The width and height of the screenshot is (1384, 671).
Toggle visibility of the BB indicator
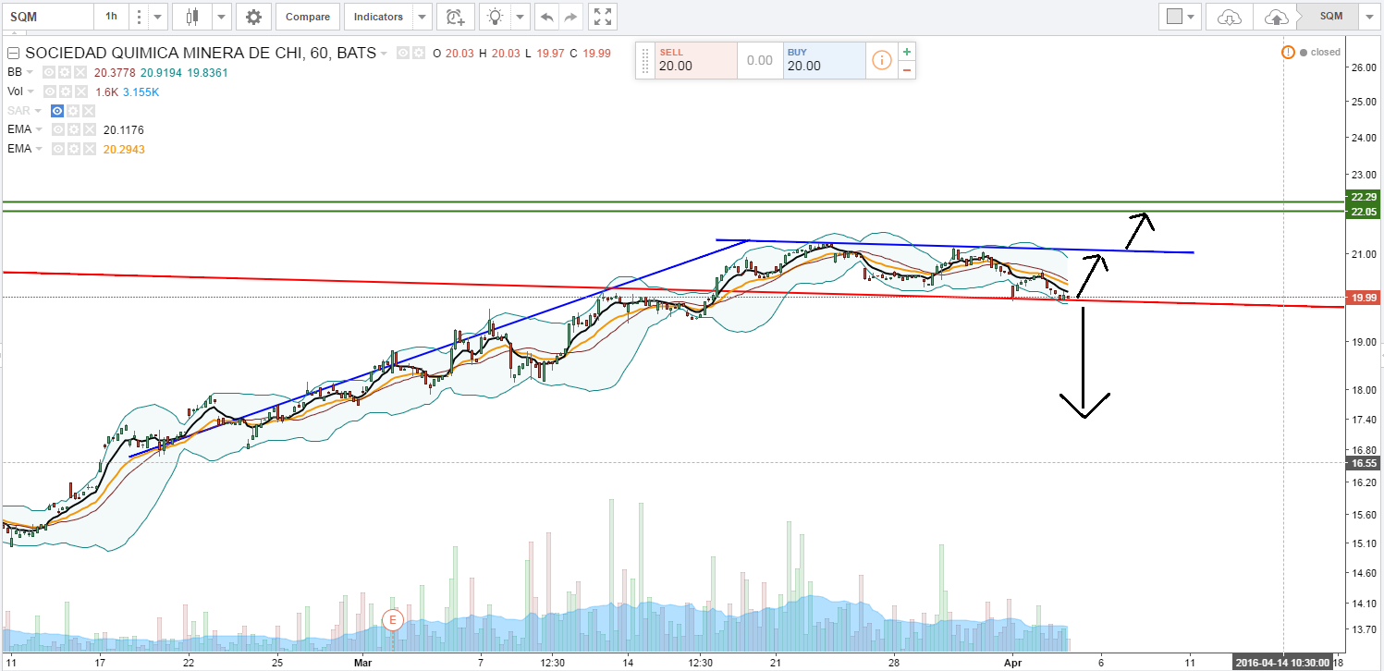(49, 72)
